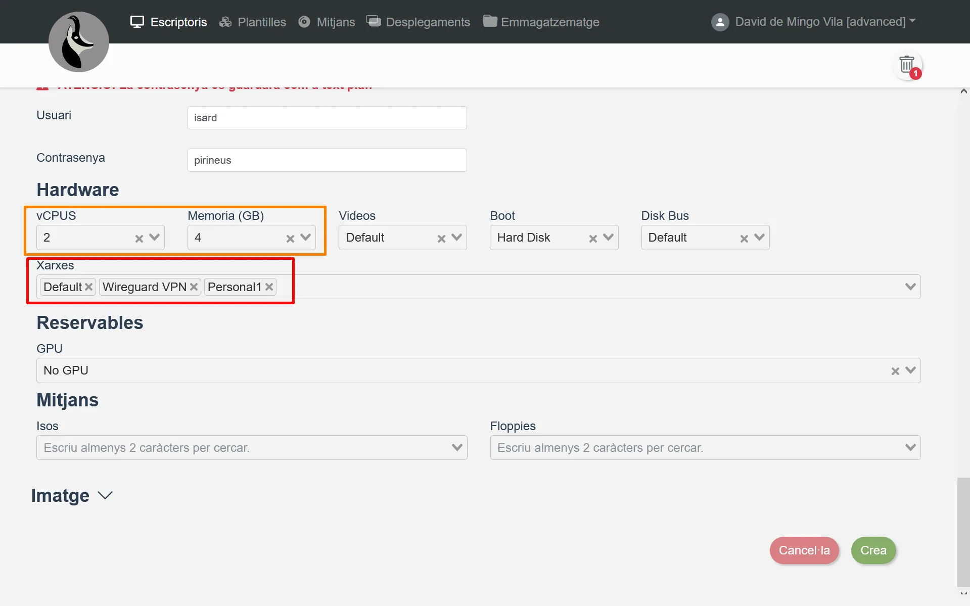Open the Desplegaments menu item
Screen dimensions: 970x606
[x=418, y=22]
